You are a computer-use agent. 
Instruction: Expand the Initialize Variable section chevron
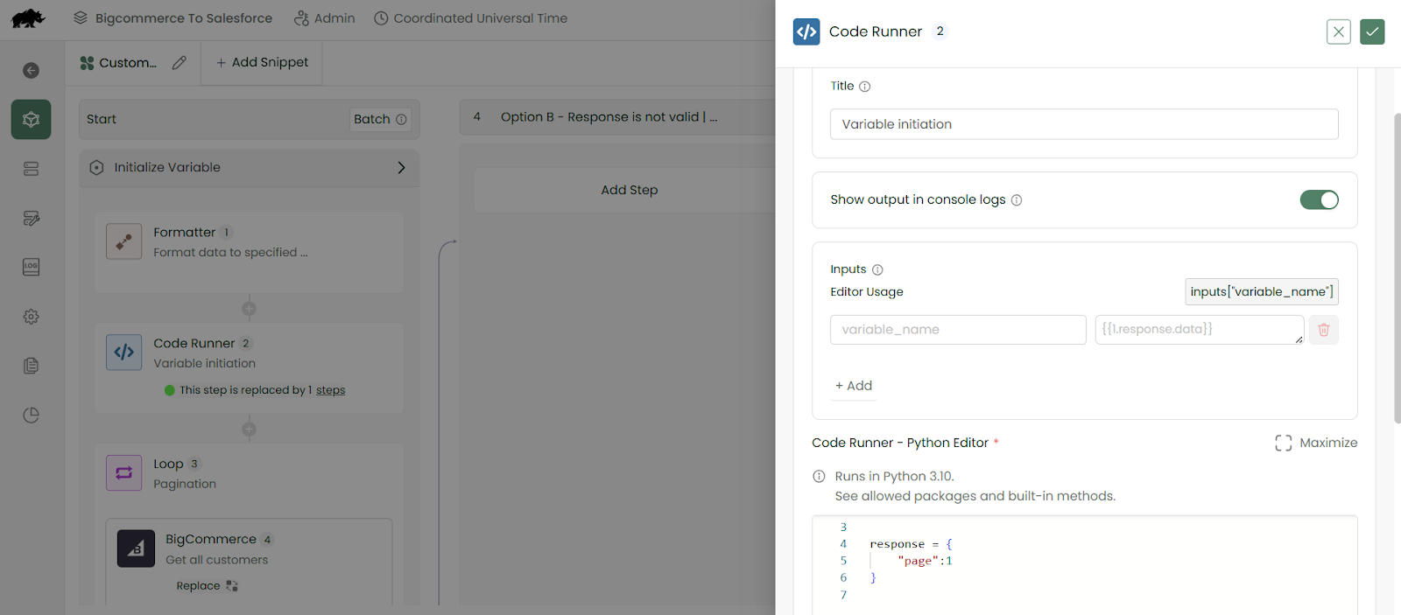(401, 168)
